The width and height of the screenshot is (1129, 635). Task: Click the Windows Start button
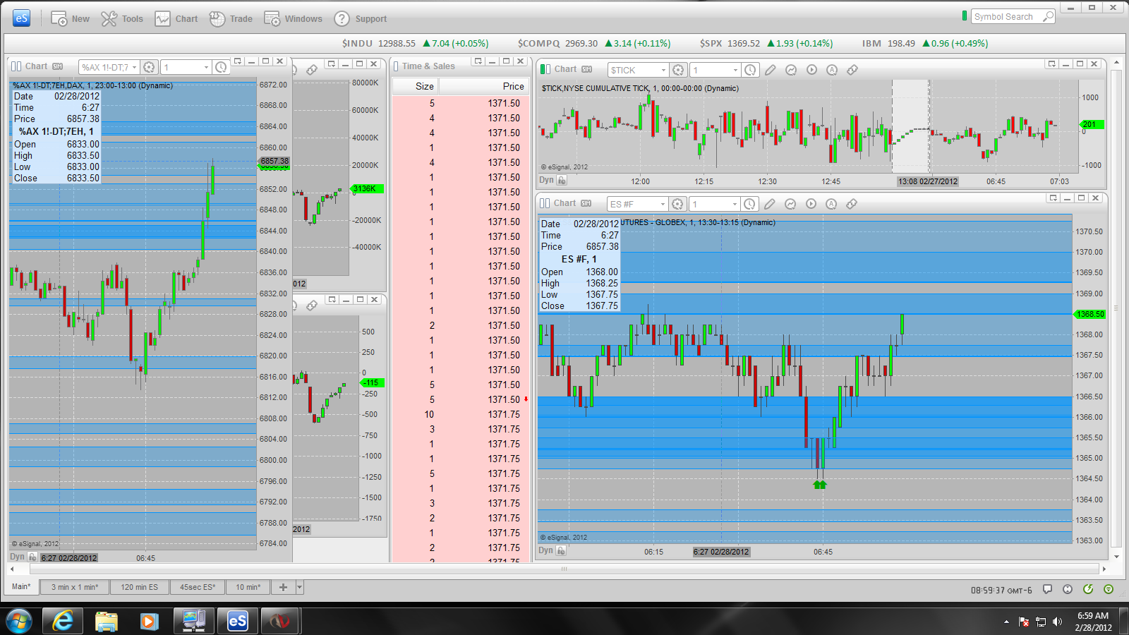tap(19, 621)
